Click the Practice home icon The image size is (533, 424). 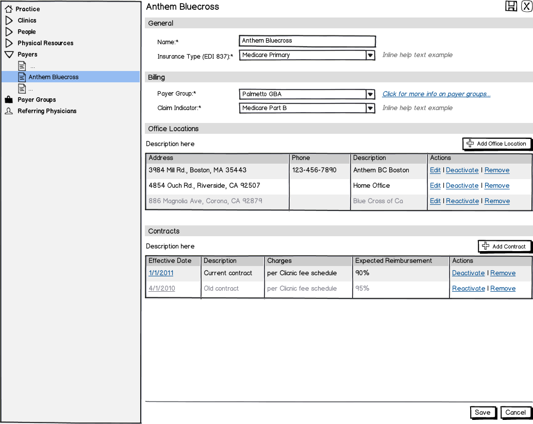point(8,9)
